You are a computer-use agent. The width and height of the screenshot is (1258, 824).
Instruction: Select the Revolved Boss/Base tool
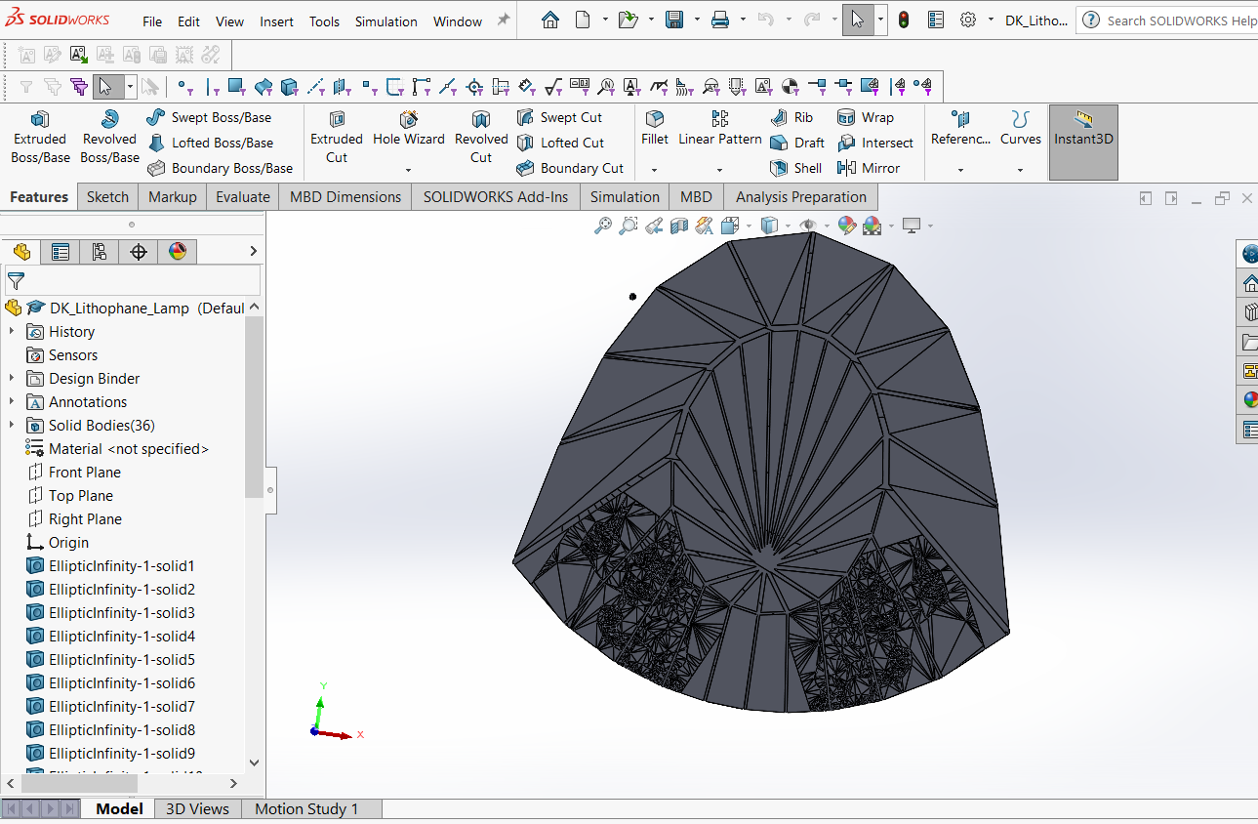click(x=109, y=137)
